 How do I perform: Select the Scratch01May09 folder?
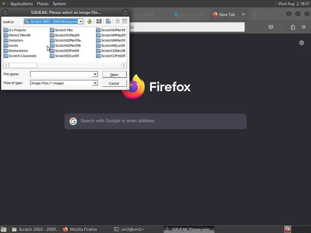click(x=65, y=35)
